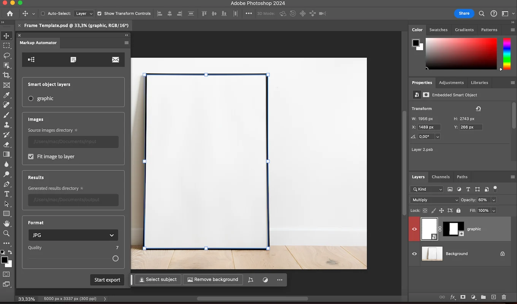The height and width of the screenshot is (304, 517).
Task: Open the layer Opacity dropdown arrow
Action: click(493, 200)
